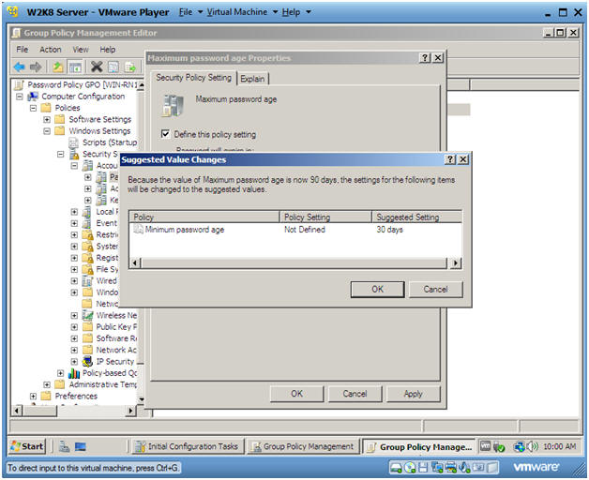Screen dimensions: 589x480
Task: Click the Properties toolbar icon
Action: pos(113,67)
